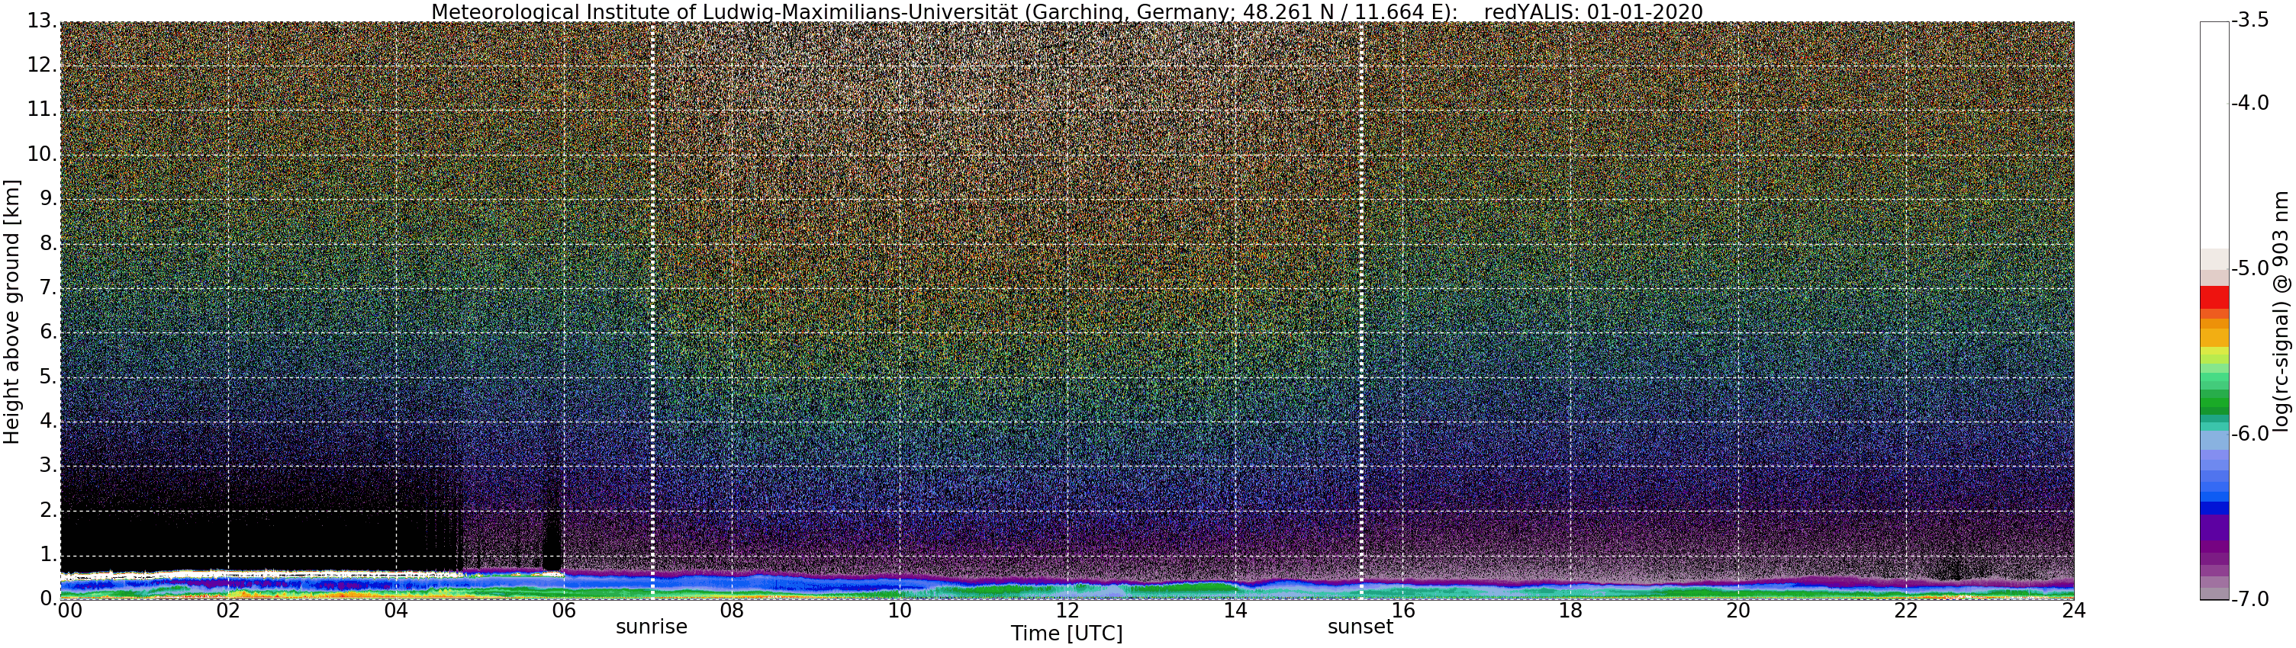Click the time axis tick label '14'
Image resolution: width=2296 pixels, height=648 pixels.
click(x=1235, y=611)
